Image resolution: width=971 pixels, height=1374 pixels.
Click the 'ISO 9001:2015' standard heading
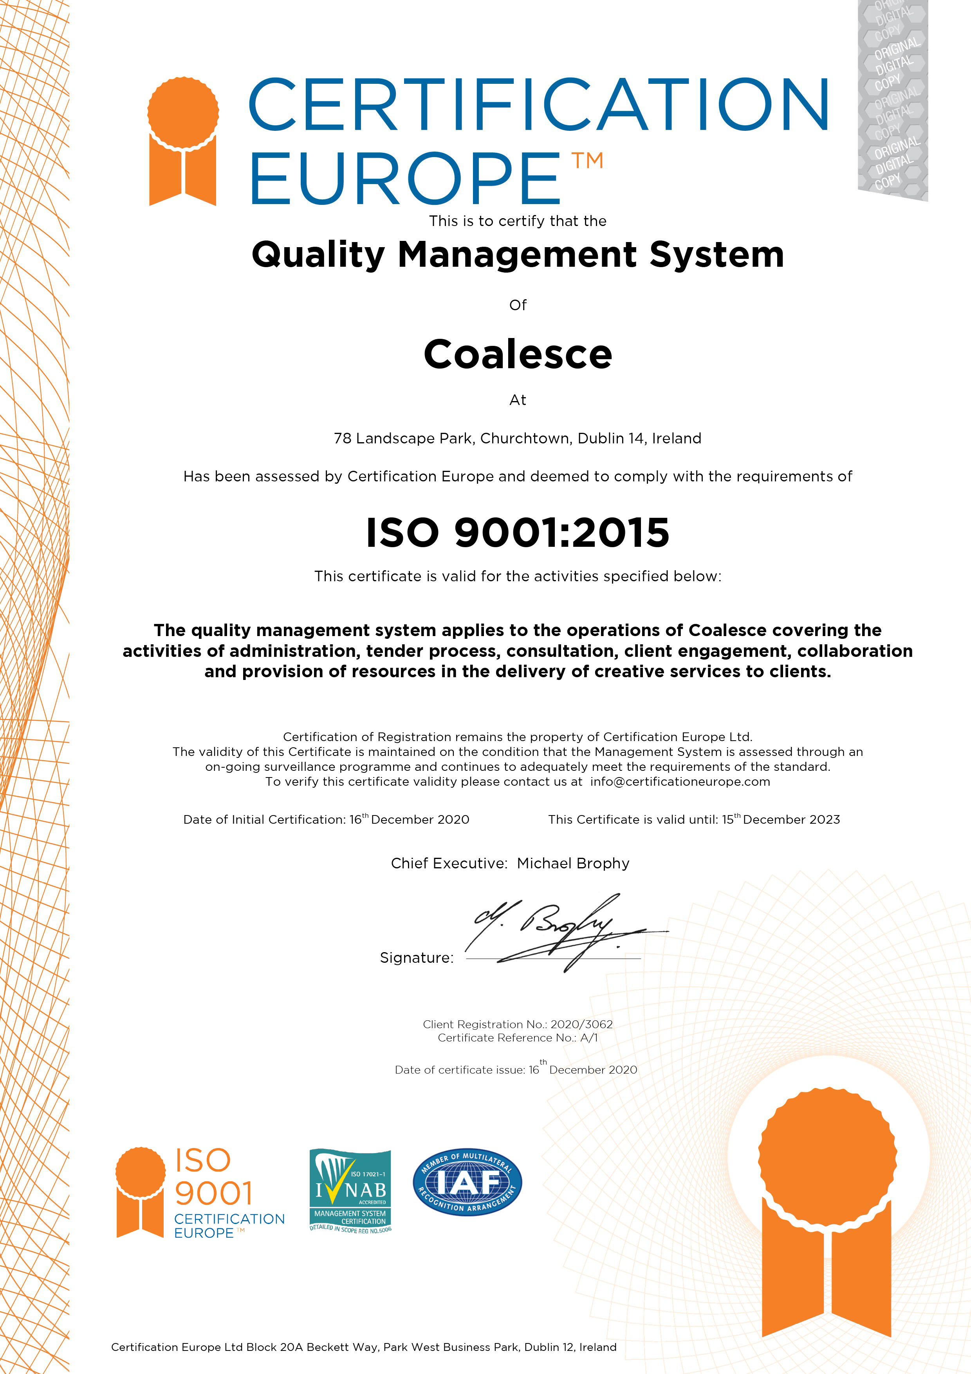click(518, 532)
